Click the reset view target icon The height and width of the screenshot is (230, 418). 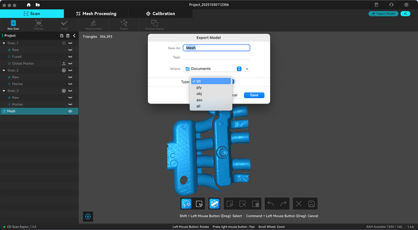(x=88, y=217)
